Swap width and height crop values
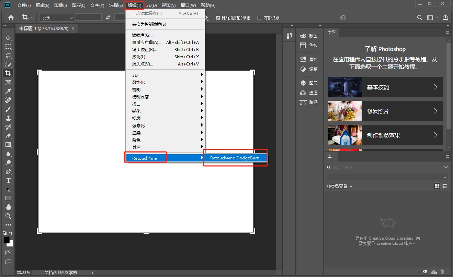453x277 pixels. pos(108,17)
